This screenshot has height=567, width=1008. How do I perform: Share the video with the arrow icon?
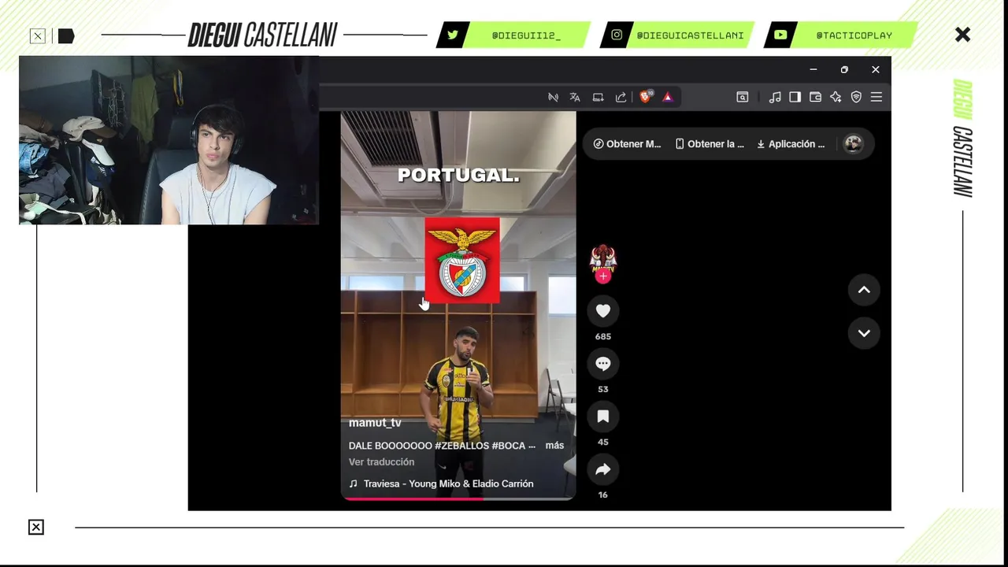pyautogui.click(x=603, y=469)
